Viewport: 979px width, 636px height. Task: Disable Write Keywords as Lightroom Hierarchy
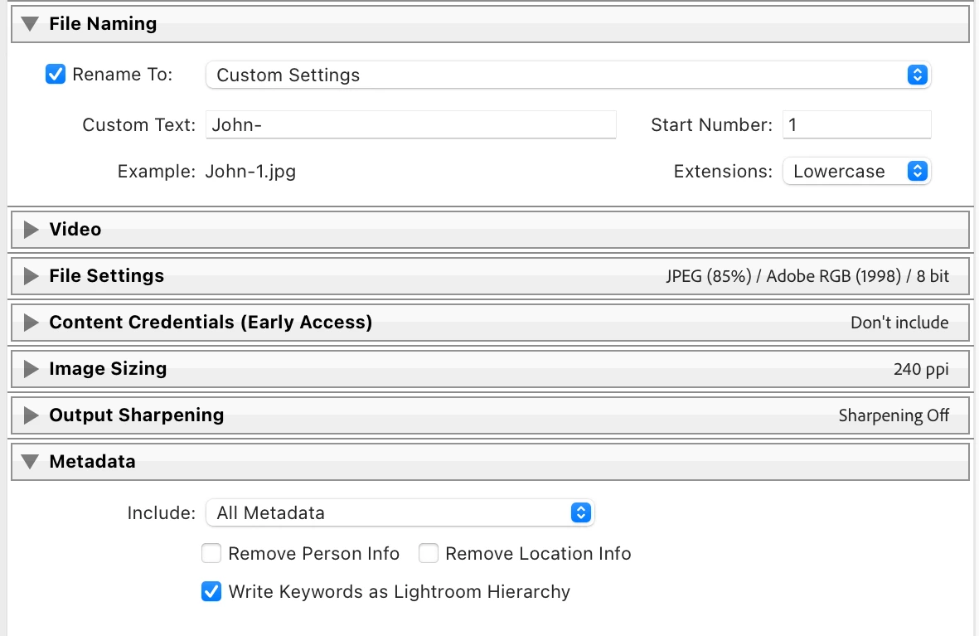(x=211, y=592)
